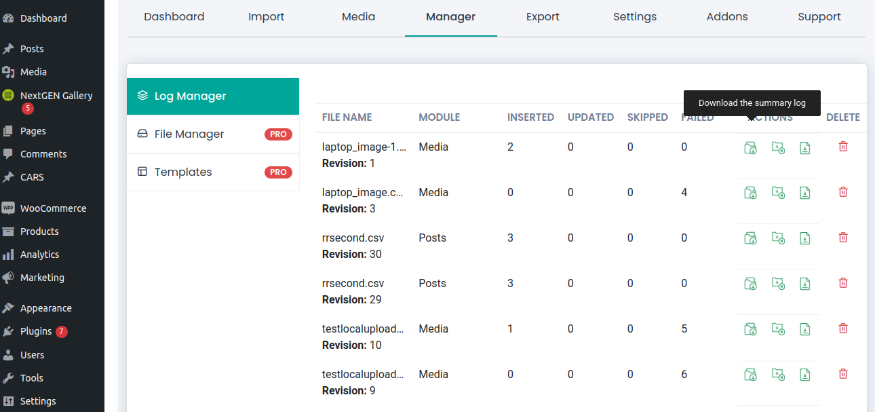This screenshot has height=412, width=875.
Task: Click the FILE NAME column header
Action: click(347, 117)
